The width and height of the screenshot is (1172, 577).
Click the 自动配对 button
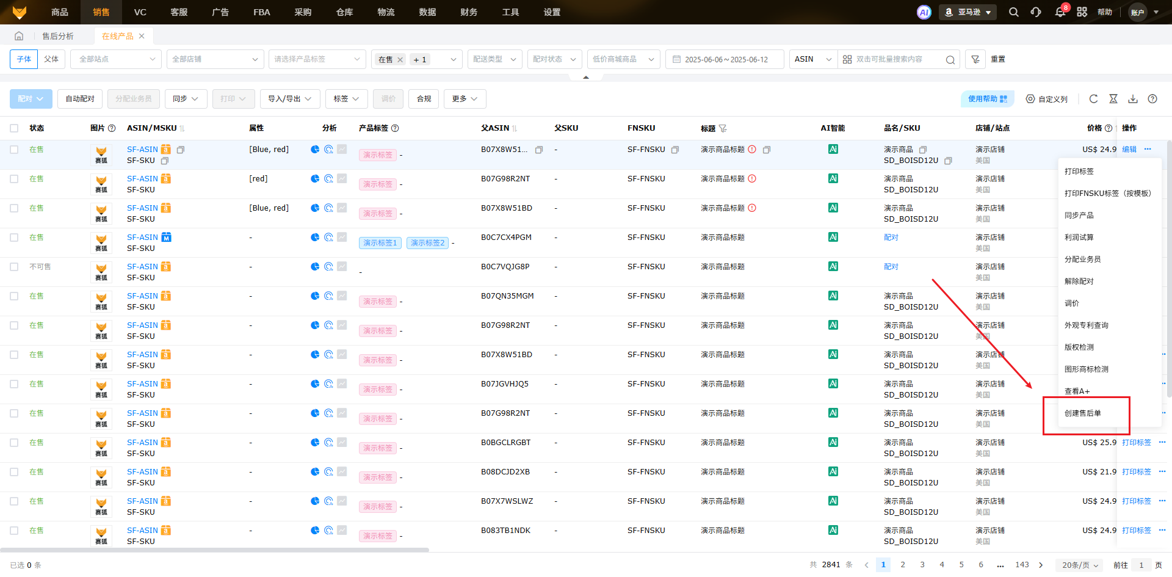tap(80, 99)
